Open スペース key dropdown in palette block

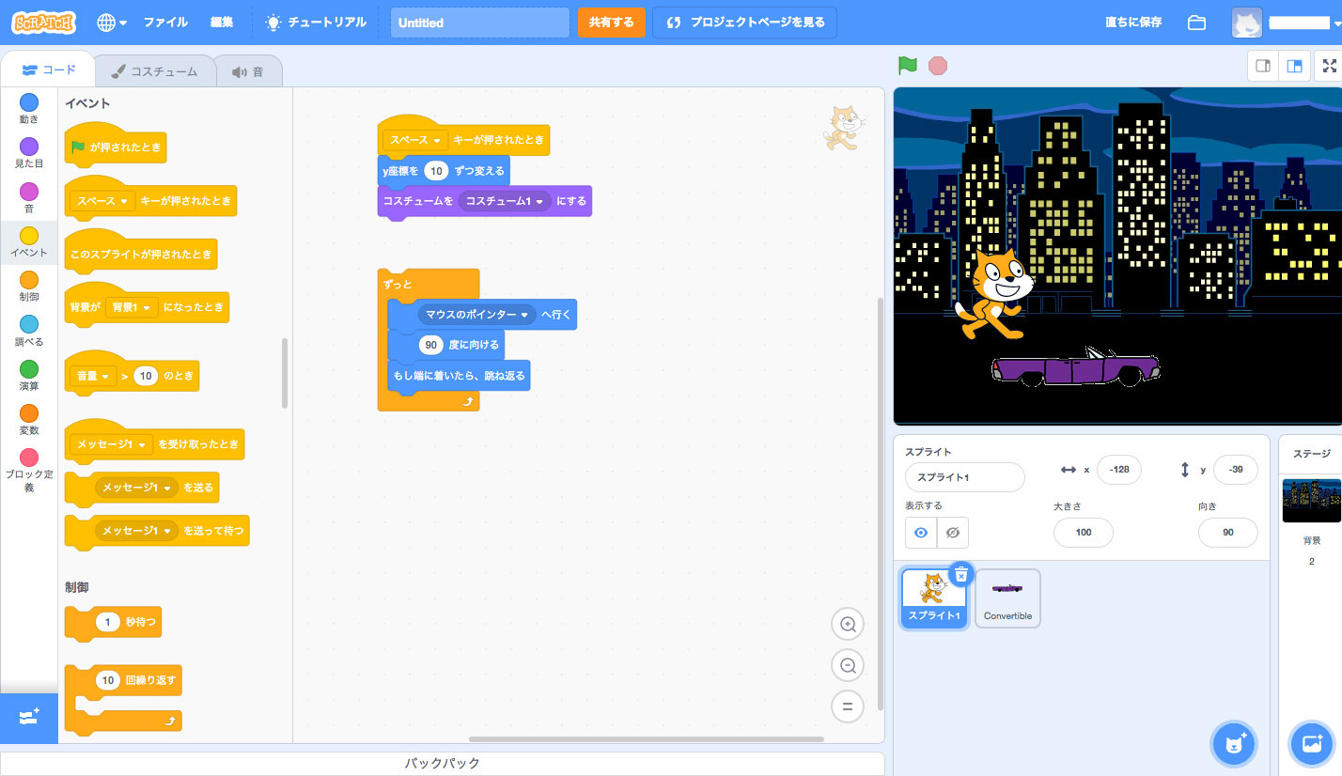pos(102,201)
